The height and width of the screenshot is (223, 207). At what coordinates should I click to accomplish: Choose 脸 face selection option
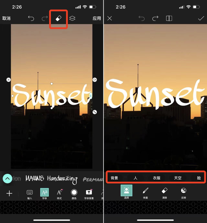click(x=199, y=178)
